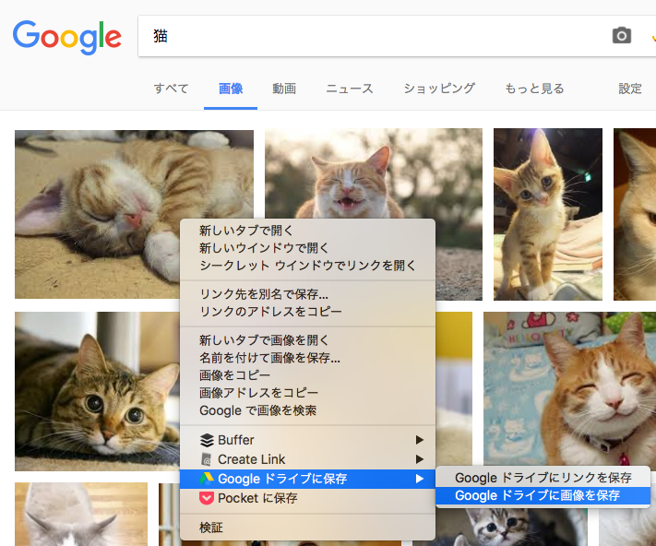
Task: Select 新しいタブで開く from context menu
Action: 251,231
